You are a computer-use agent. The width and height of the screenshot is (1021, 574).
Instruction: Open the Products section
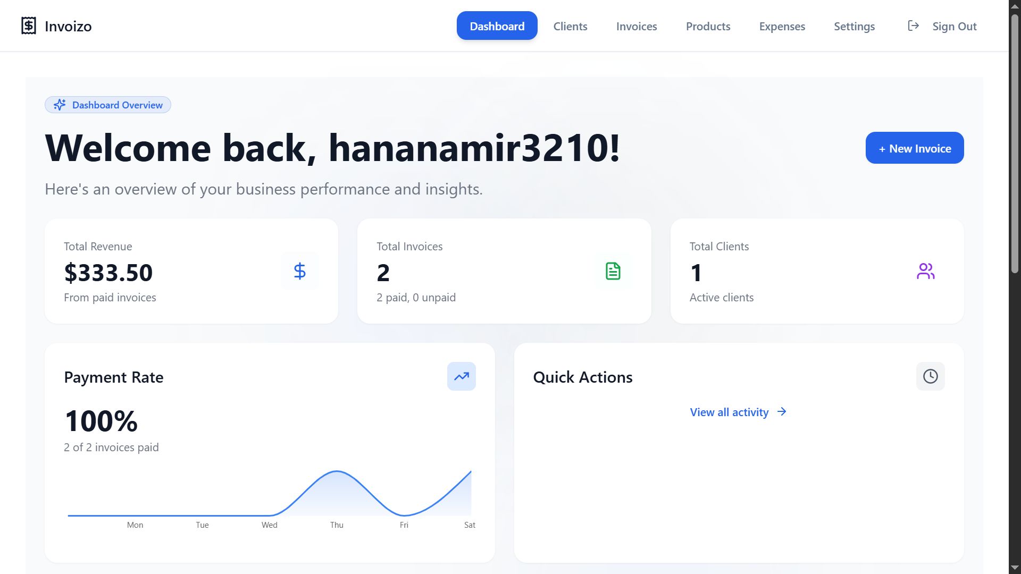click(x=708, y=26)
